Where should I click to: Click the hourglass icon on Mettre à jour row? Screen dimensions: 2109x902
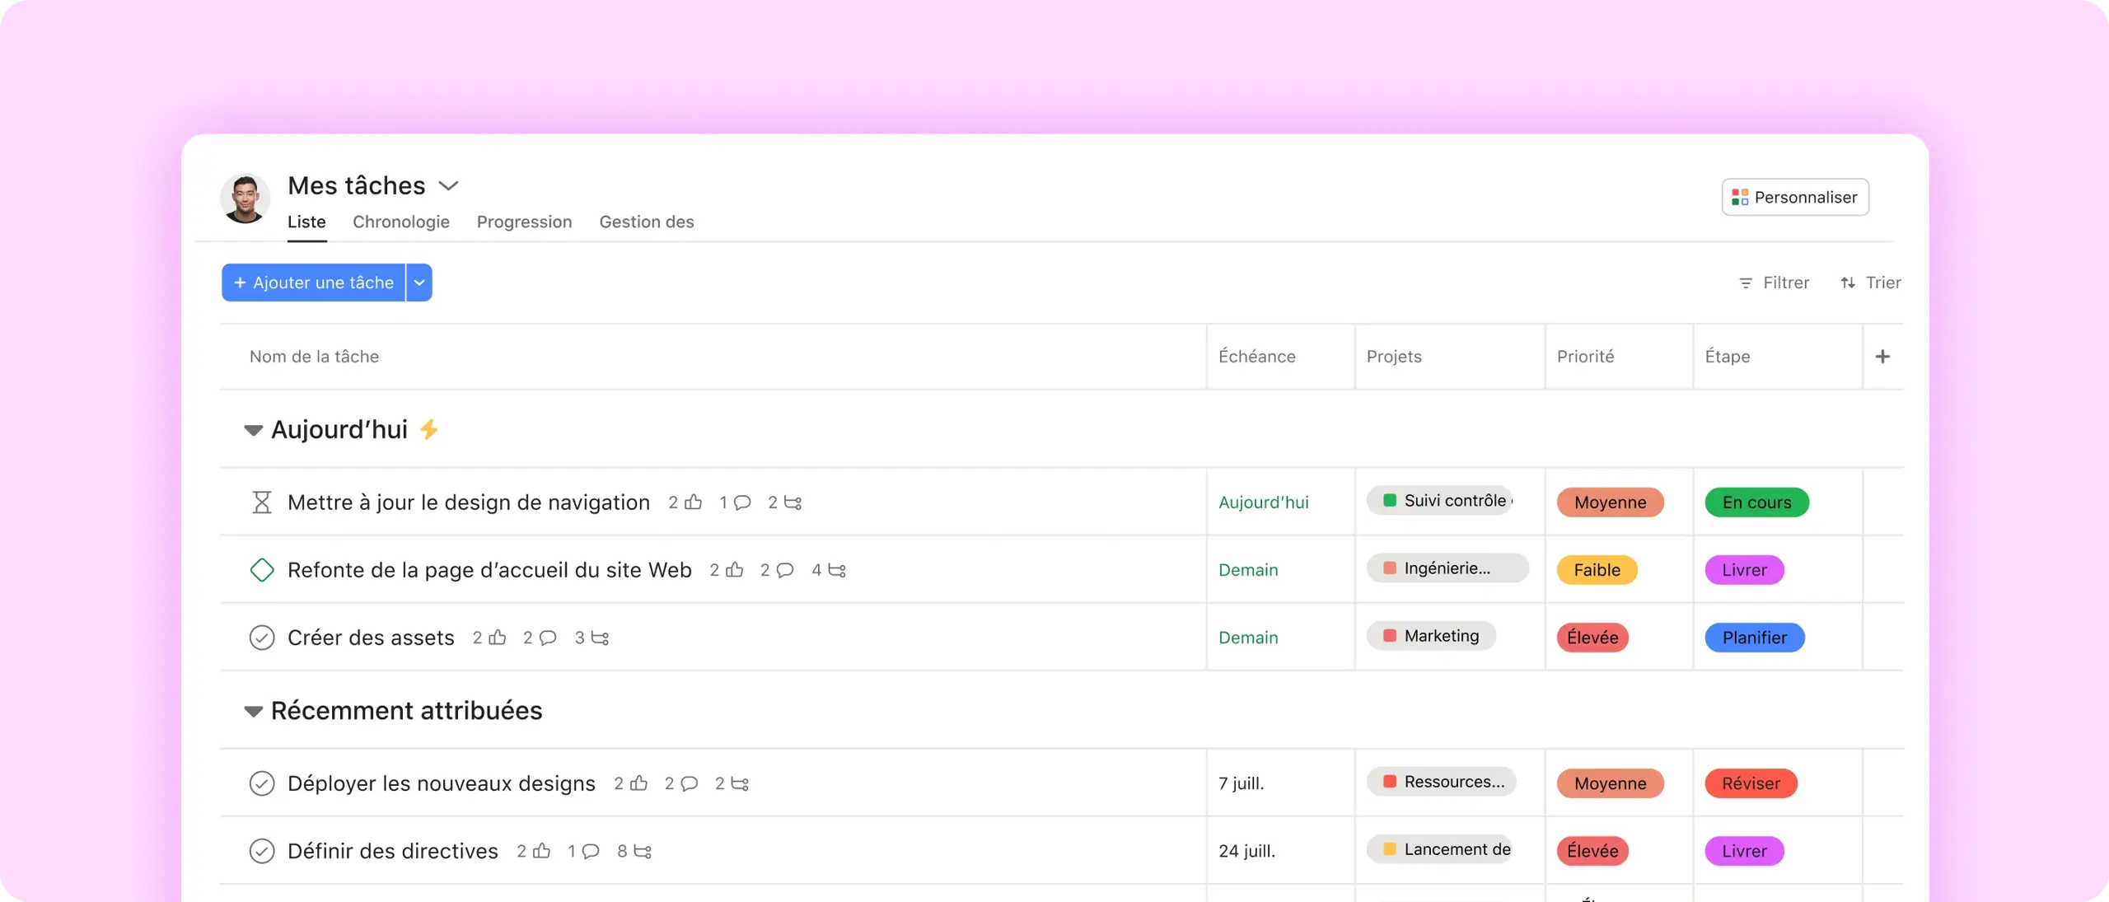point(261,502)
